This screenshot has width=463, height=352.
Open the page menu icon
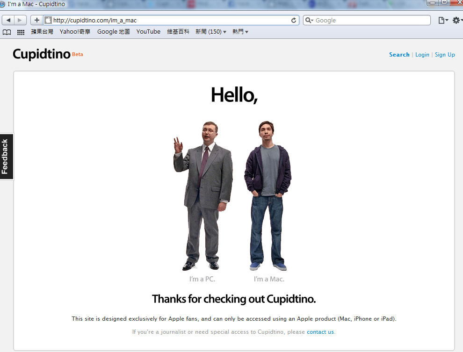pos(443,21)
